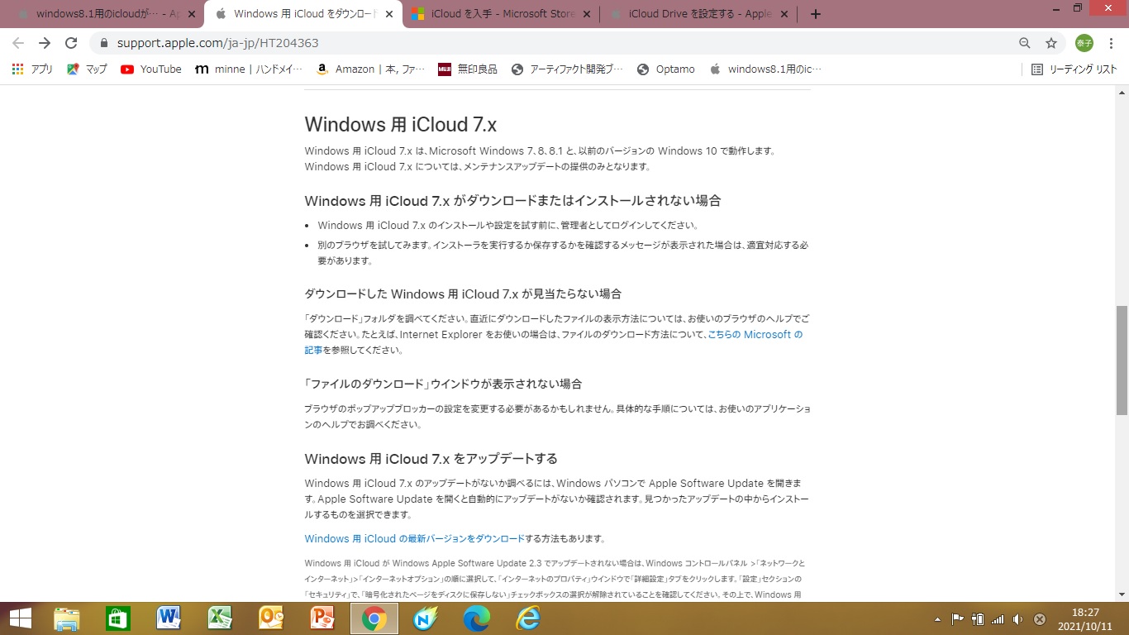This screenshot has width=1129, height=635.
Task: Open the Windows 用 iCloud の最新バージョンをダウンロード link
Action: tap(414, 538)
